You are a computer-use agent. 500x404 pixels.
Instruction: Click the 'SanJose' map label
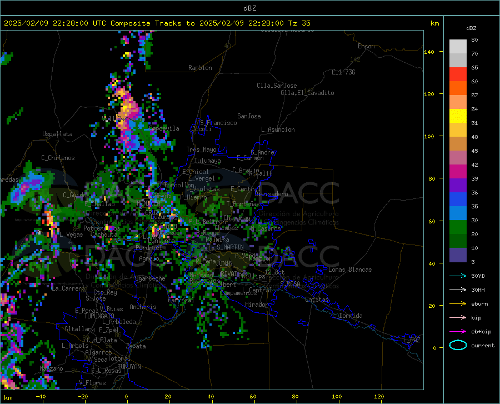pyautogui.click(x=249, y=116)
